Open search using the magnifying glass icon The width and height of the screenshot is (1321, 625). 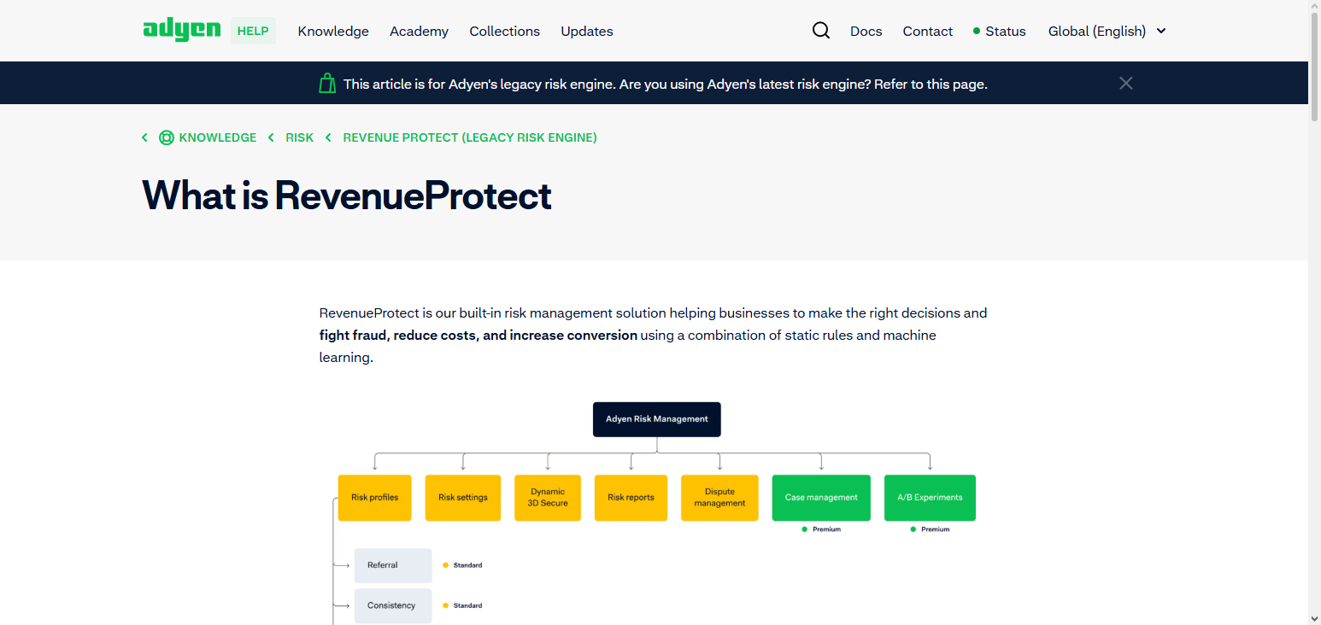(x=820, y=30)
